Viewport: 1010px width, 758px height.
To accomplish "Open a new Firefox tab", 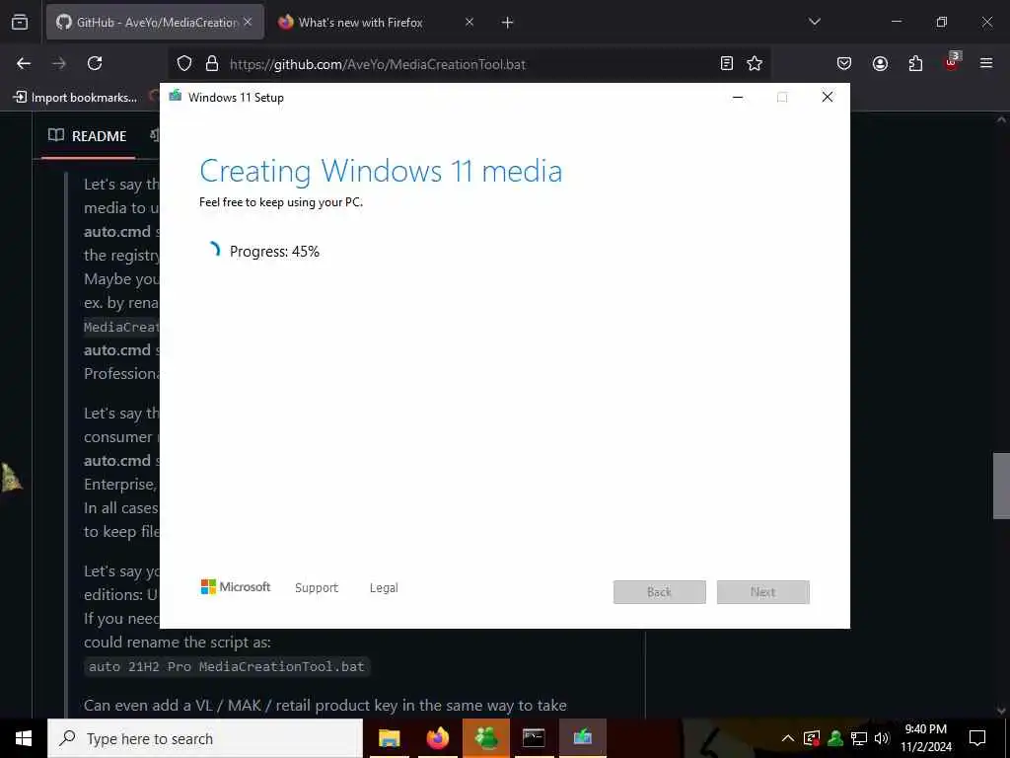I will coord(508,23).
